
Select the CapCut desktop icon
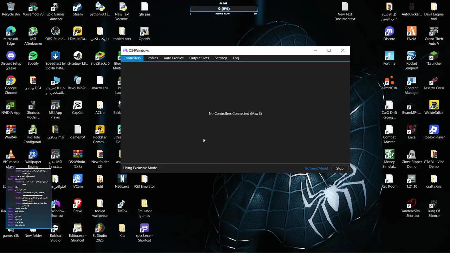(x=78, y=108)
